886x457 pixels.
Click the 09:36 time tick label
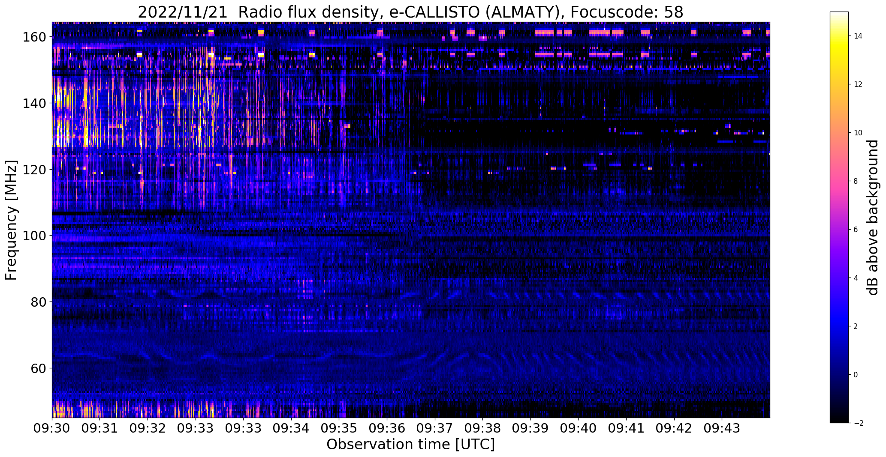(387, 428)
